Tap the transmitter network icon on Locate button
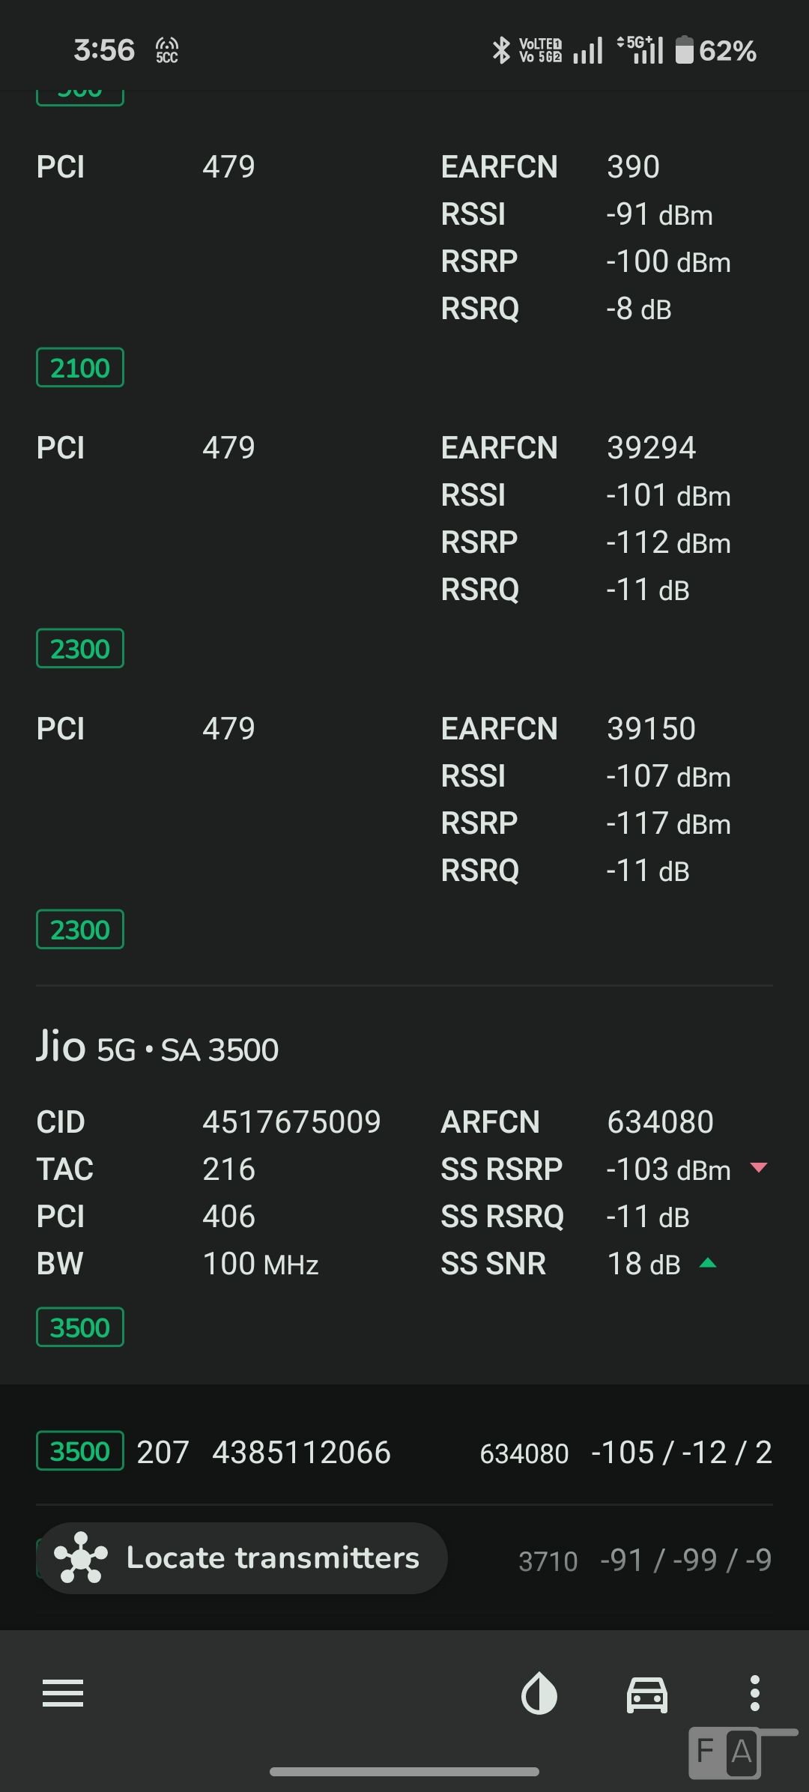This screenshot has width=809, height=1792. [x=80, y=1558]
